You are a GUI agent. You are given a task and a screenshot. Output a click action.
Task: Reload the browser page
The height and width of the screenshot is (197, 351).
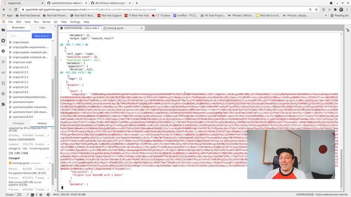coord(16,10)
